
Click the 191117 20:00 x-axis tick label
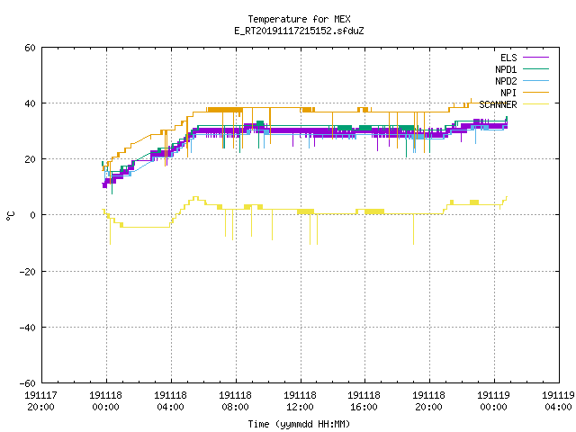pyautogui.click(x=40, y=401)
